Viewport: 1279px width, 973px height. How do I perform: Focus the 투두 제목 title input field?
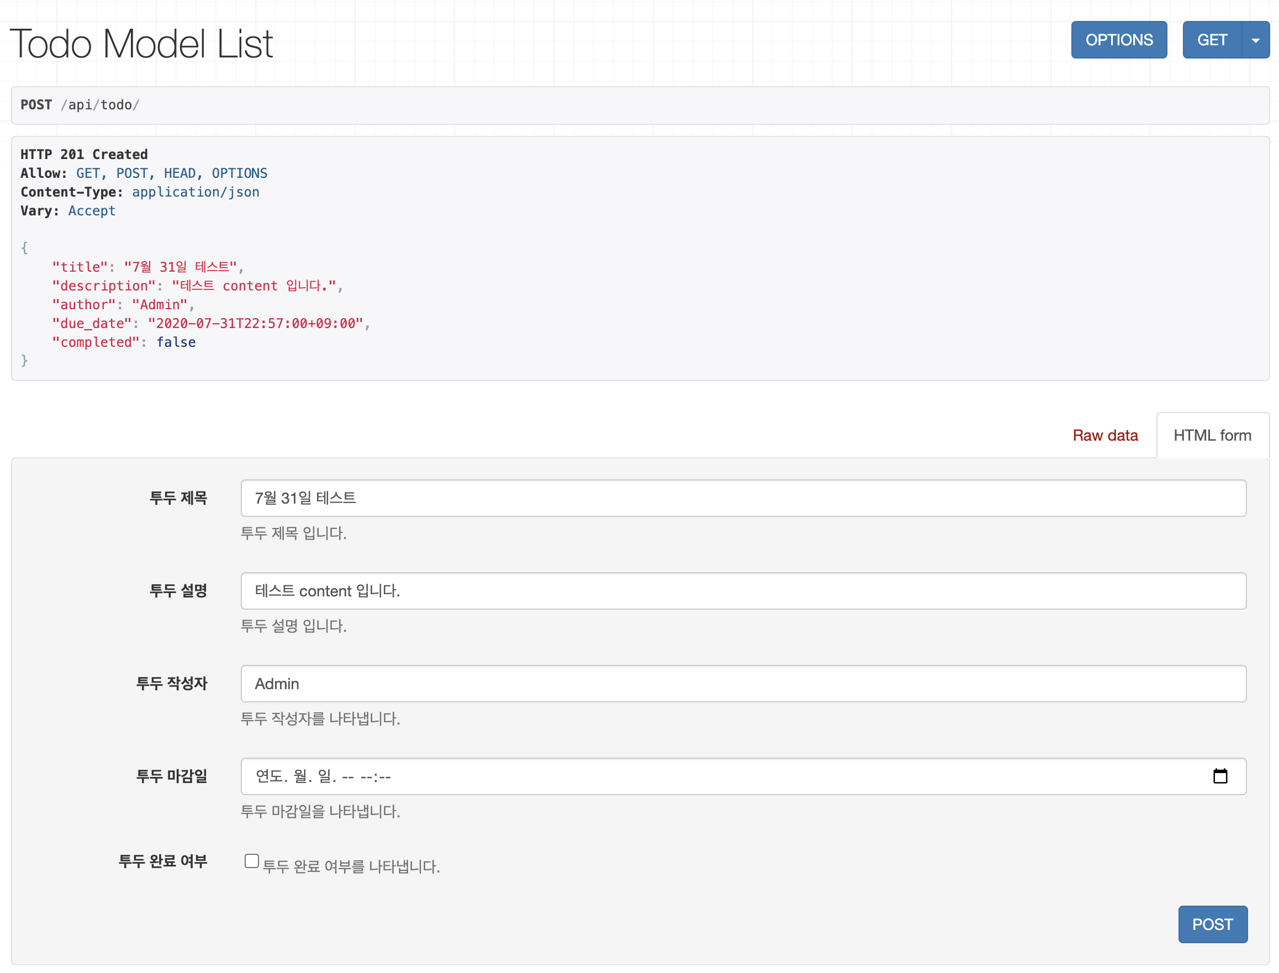pyautogui.click(x=743, y=498)
